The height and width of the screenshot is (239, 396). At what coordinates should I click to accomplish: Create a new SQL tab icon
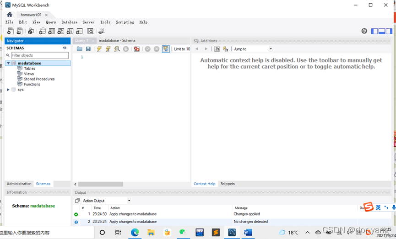(11, 31)
